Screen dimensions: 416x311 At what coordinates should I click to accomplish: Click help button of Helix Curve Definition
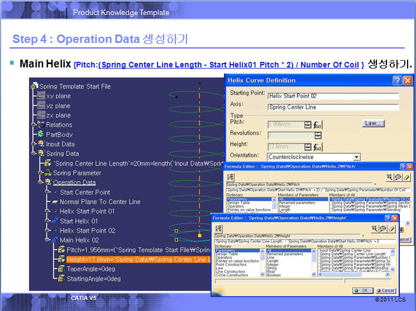(x=397, y=80)
